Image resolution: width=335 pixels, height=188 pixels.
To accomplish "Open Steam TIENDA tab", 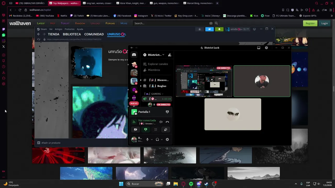I will 54,34.
